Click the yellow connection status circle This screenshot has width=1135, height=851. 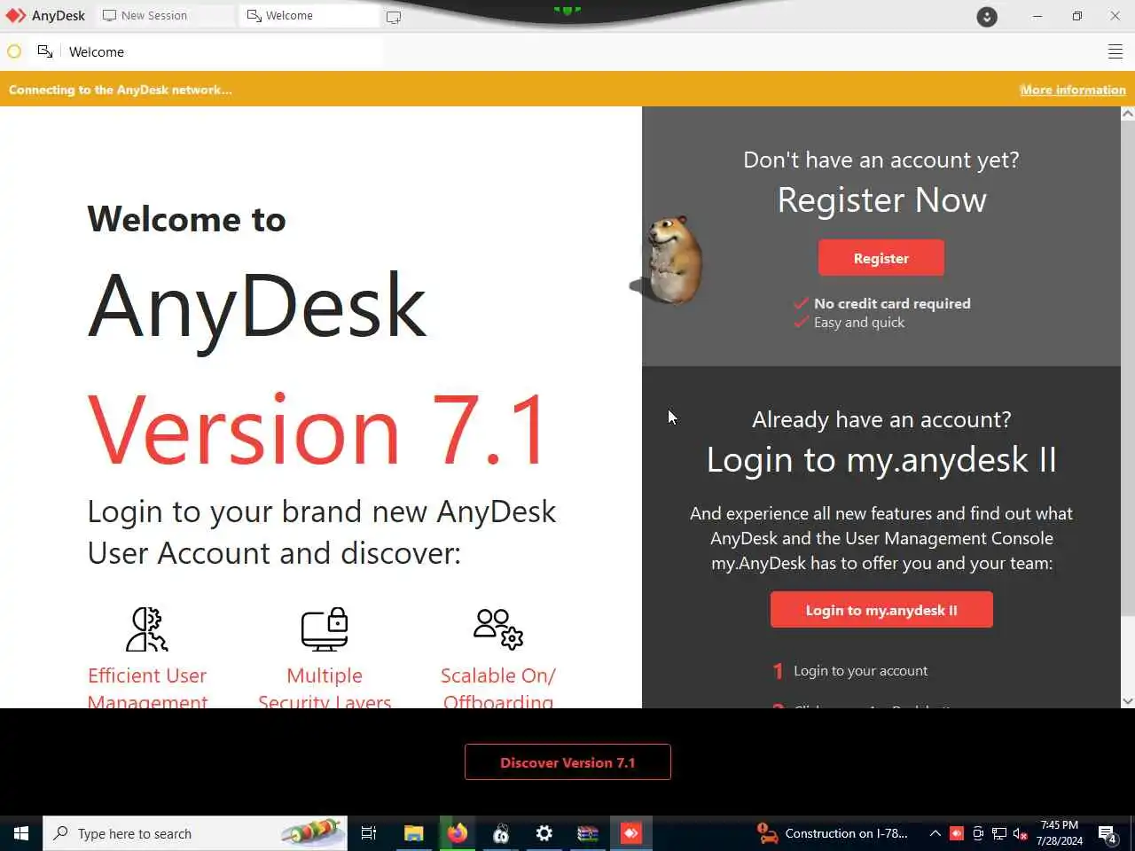tap(14, 51)
